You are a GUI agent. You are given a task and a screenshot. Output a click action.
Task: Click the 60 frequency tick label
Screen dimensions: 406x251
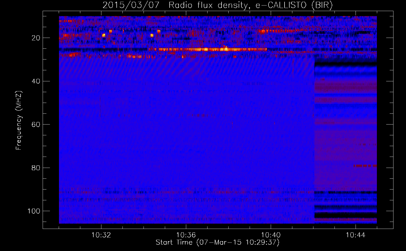pos(36,124)
